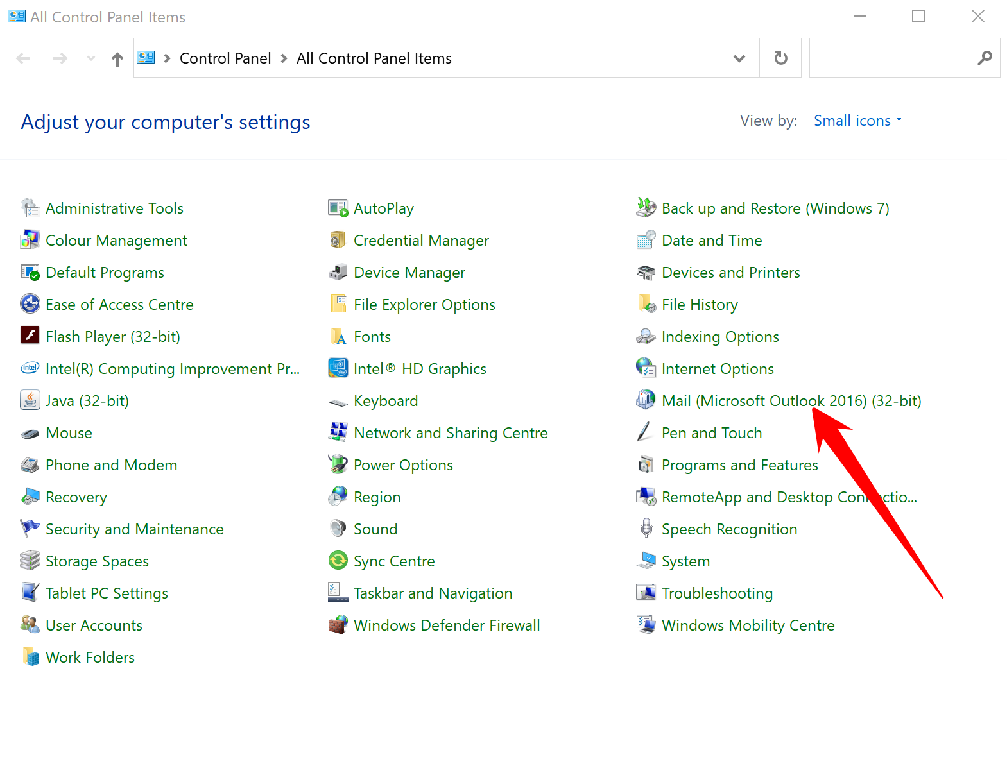1007x757 pixels.
Task: Click the Fonts folder icon
Action: click(338, 336)
